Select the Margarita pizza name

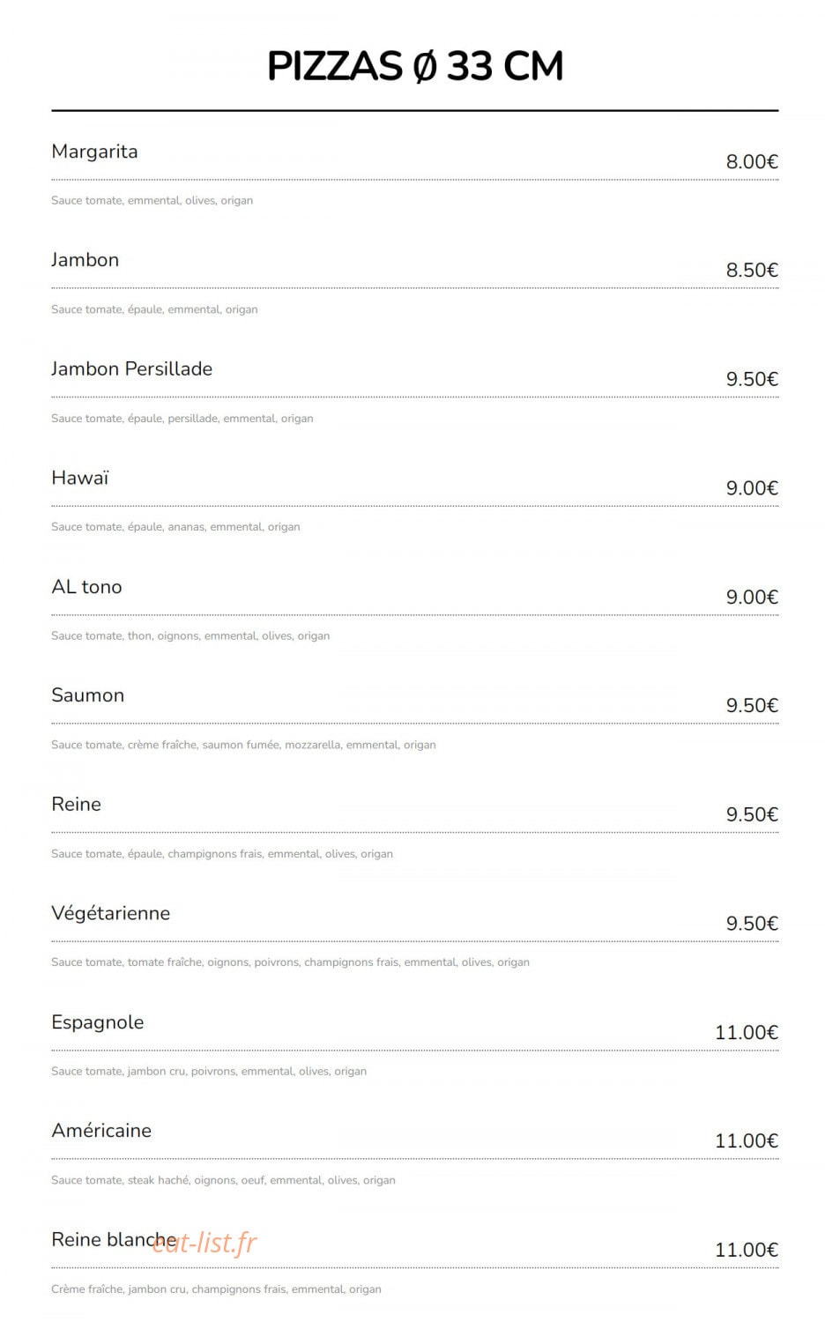(94, 152)
